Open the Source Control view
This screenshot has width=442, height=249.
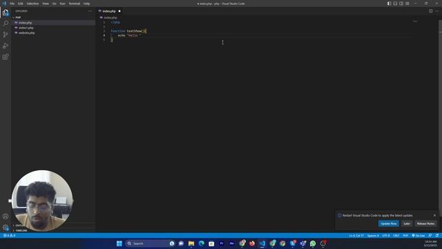(x=6, y=35)
